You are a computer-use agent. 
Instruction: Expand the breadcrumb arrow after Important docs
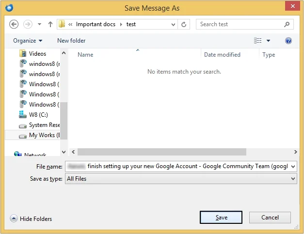(121, 24)
